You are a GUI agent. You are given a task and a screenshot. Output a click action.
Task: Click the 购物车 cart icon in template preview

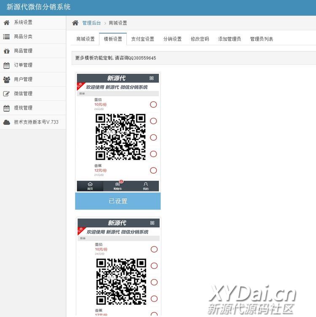click(118, 184)
